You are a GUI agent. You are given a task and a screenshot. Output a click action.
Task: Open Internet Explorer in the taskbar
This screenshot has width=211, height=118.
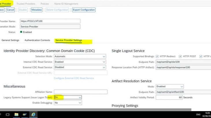[33, 115]
